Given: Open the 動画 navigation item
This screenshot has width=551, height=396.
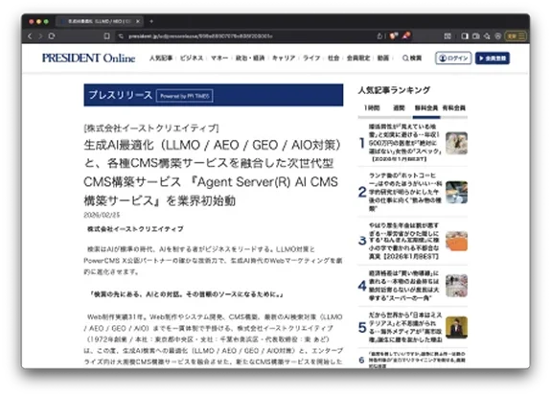Looking at the screenshot, I should click(x=383, y=58).
